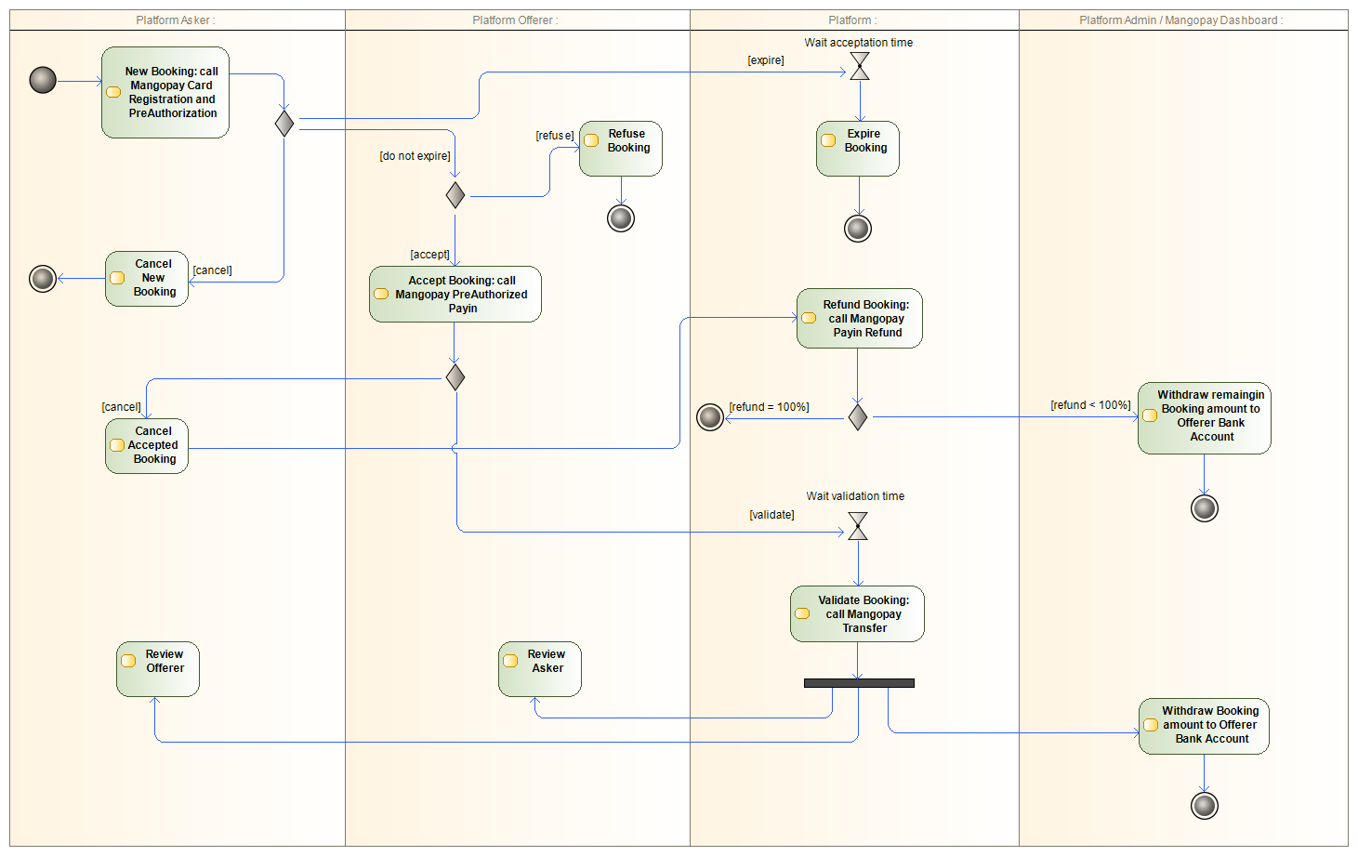Select the decision diamond below Refund Booking

click(858, 417)
